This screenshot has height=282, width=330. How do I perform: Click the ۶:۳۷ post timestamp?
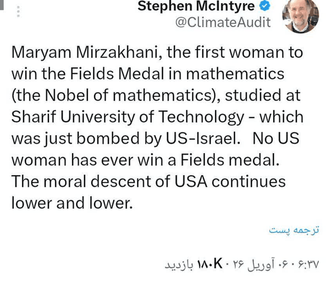click(307, 264)
